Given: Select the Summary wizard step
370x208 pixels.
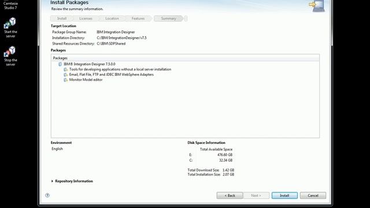Looking at the screenshot, I should [x=168, y=18].
